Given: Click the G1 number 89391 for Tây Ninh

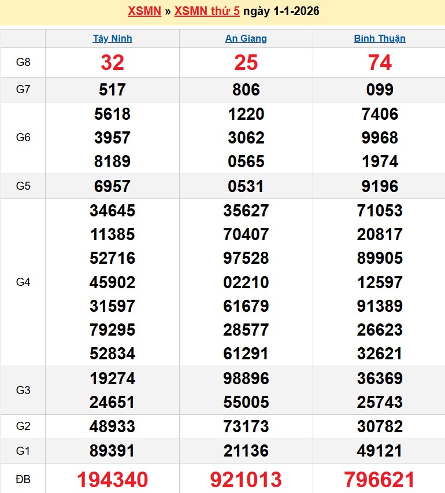Looking at the screenshot, I should tap(112, 451).
